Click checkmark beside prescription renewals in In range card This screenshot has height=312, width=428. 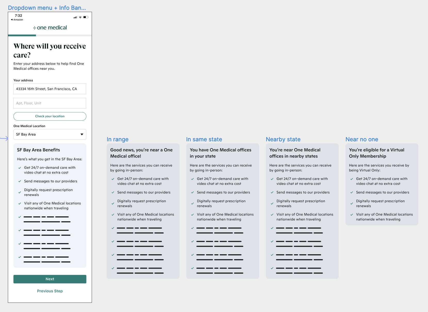point(113,203)
